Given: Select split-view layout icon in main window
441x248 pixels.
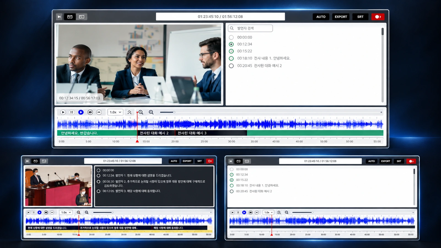Looking at the screenshot, I should pos(70,17).
